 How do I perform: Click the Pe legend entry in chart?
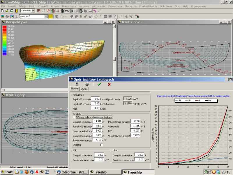pyautogui.click(x=208, y=101)
